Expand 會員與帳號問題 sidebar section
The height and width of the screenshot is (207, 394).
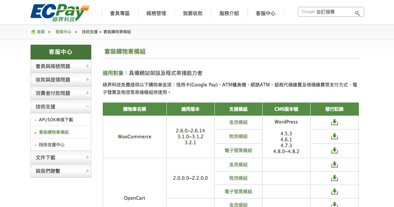tap(87, 66)
